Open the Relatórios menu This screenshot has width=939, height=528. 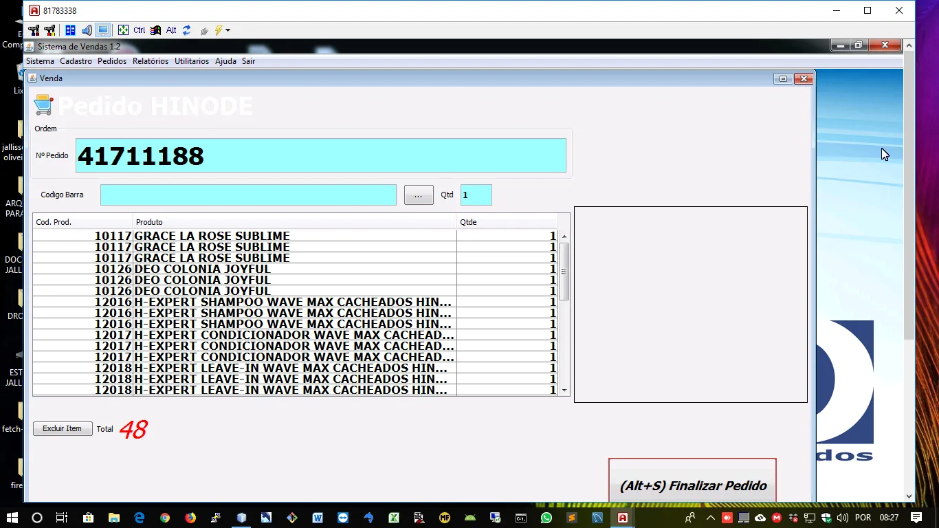(151, 61)
